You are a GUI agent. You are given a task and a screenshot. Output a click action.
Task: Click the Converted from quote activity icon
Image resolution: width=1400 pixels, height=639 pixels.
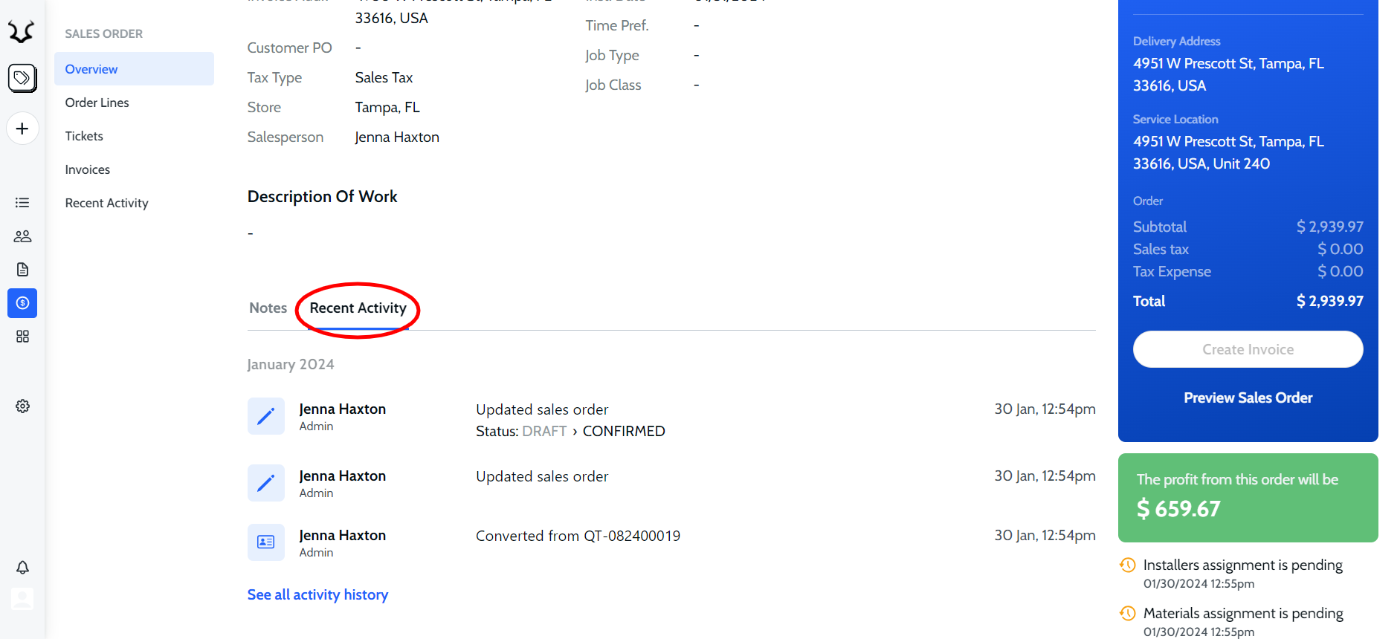(265, 542)
